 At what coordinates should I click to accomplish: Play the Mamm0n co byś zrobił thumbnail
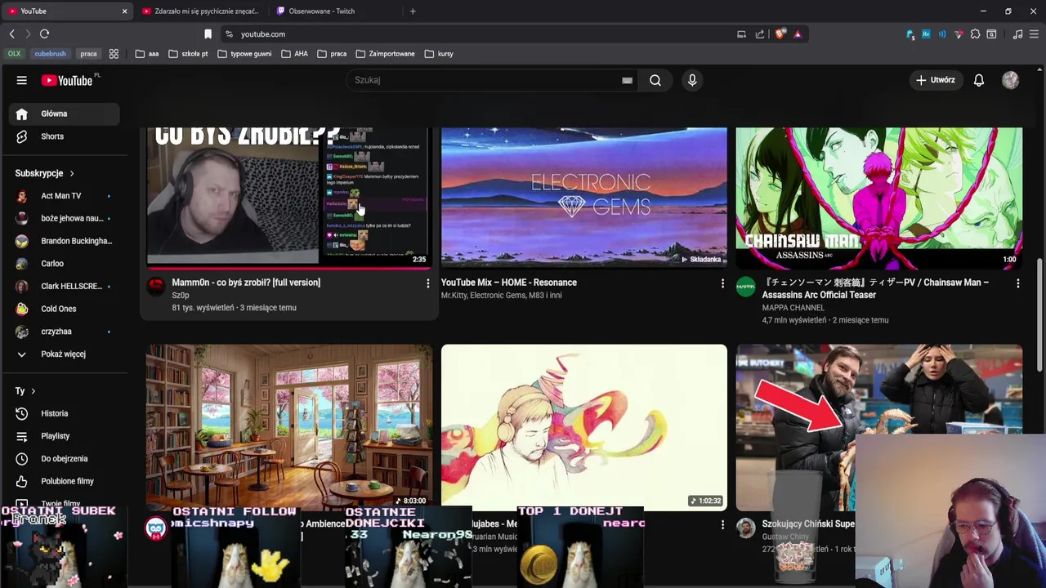pos(289,197)
